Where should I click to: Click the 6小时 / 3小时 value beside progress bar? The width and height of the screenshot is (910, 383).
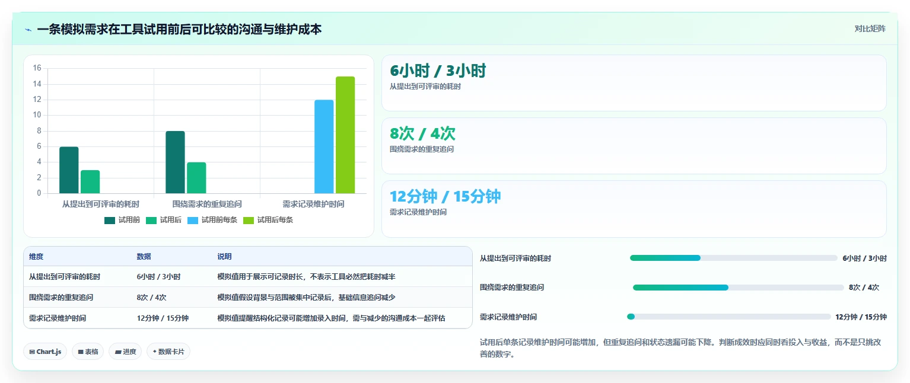[x=864, y=258]
